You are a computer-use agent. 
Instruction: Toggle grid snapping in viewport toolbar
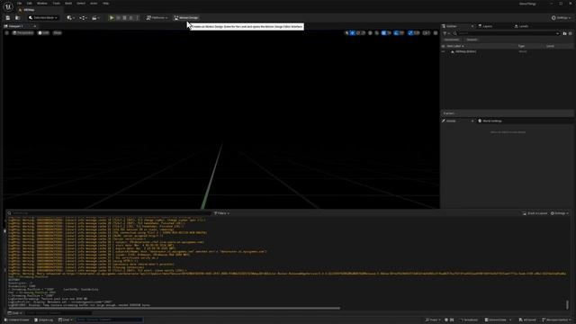click(x=383, y=33)
